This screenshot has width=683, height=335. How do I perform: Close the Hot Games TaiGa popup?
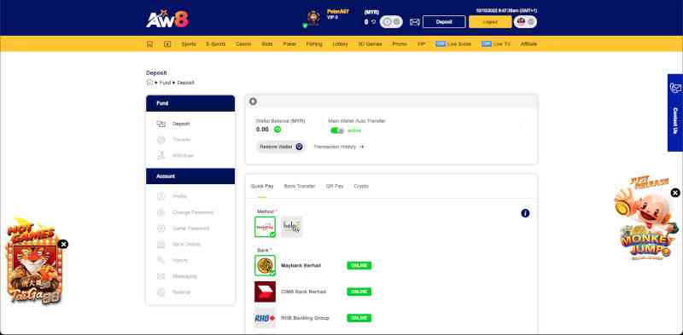click(63, 244)
